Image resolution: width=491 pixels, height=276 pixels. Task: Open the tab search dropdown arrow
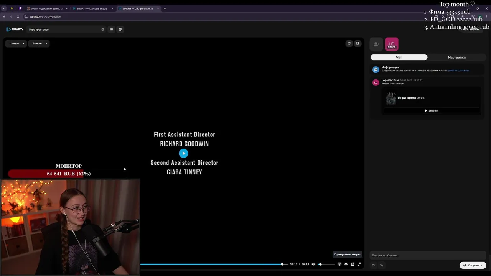3,8
